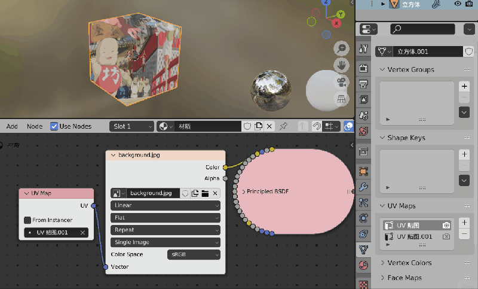Click the red X axis gizmo ball

(336, 23)
